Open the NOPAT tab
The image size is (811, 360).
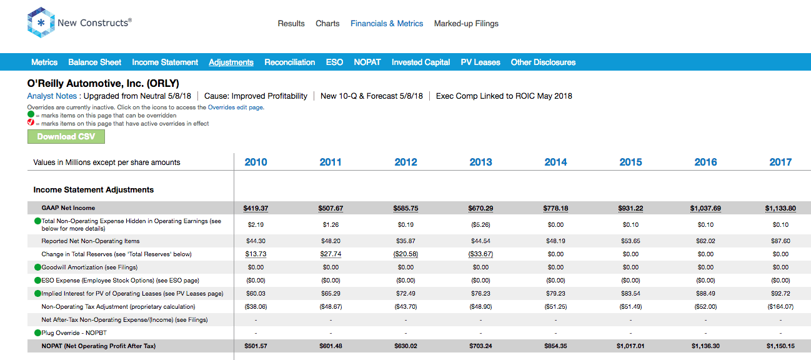pos(367,62)
